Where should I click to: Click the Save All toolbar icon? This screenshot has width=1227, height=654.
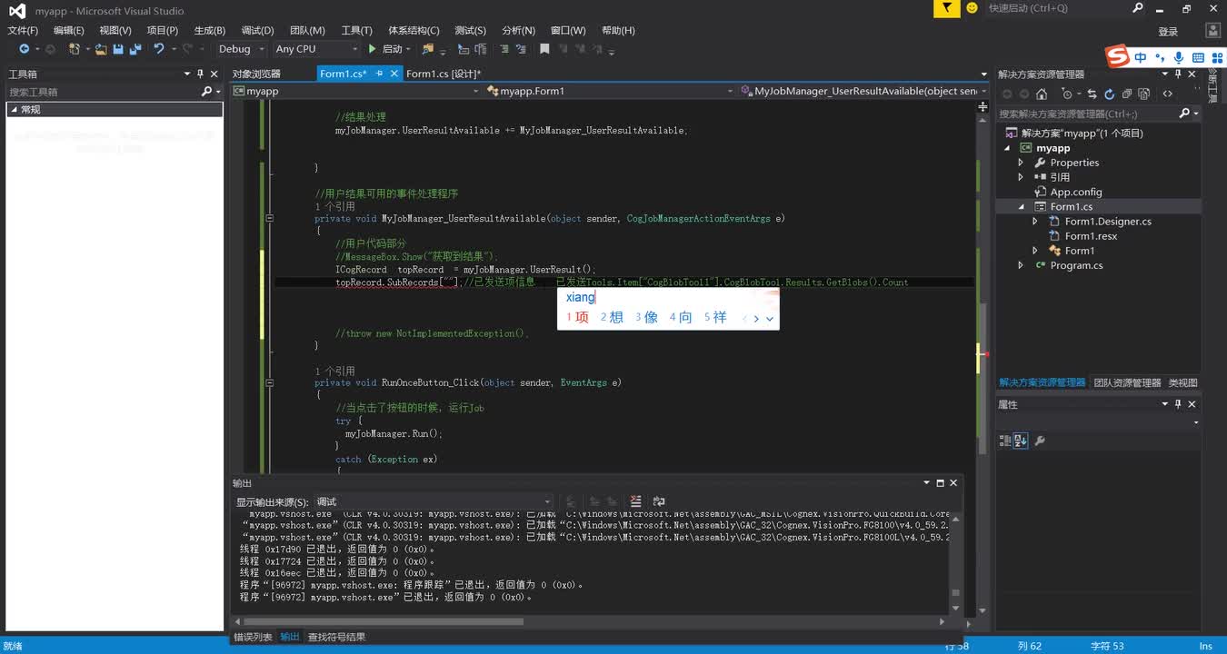click(x=135, y=49)
